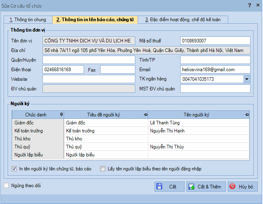Uncheck In tên người ký lên chứng từ
263x204 pixels.
14,169
